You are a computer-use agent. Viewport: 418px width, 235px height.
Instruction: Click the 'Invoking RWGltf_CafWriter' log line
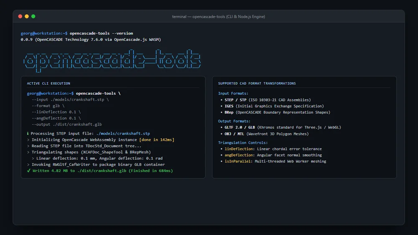[96, 164]
